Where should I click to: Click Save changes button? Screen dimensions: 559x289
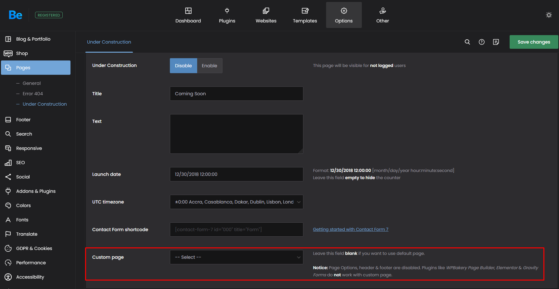pos(534,42)
